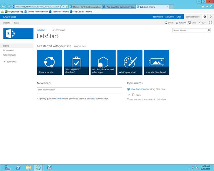Click the SharePoint suite bar label

click(10, 17)
